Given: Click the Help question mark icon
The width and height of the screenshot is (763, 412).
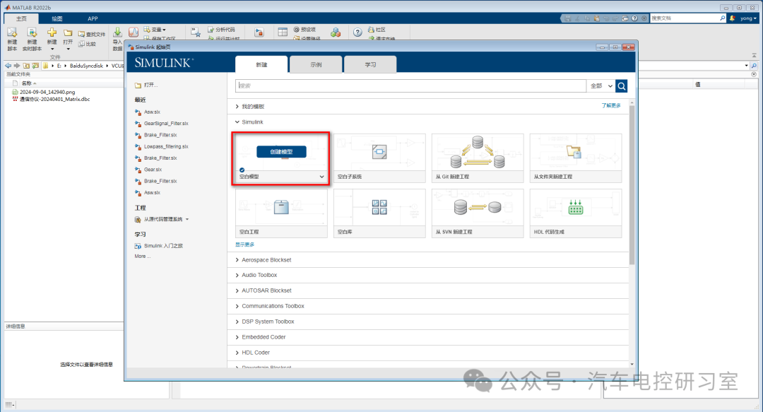Looking at the screenshot, I should pyautogui.click(x=357, y=32).
